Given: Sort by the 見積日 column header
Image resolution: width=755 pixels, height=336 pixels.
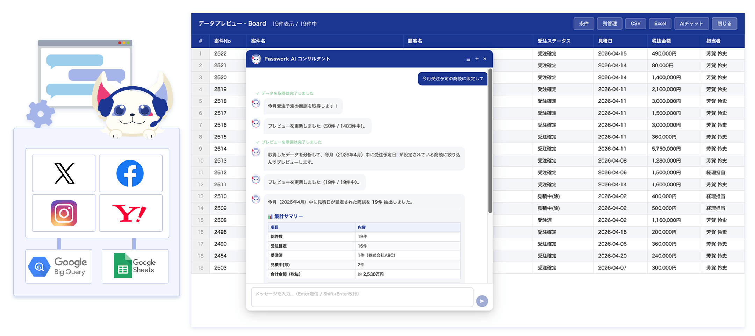Looking at the screenshot, I should coord(605,41).
